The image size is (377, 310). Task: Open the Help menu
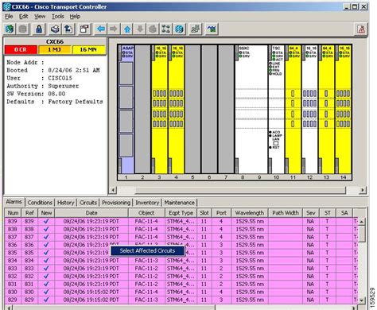tap(75, 17)
